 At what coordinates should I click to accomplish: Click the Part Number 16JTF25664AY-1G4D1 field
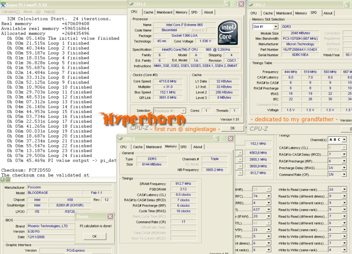[300, 49]
